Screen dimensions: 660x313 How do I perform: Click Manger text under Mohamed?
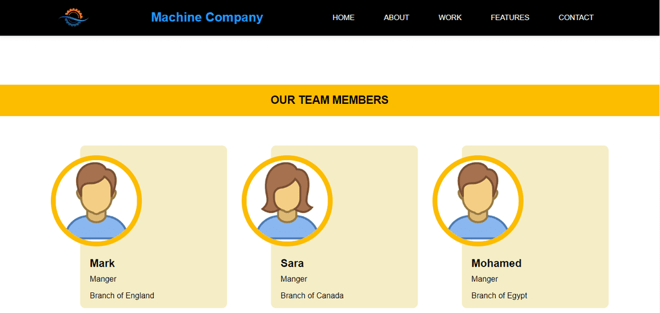[x=485, y=279]
